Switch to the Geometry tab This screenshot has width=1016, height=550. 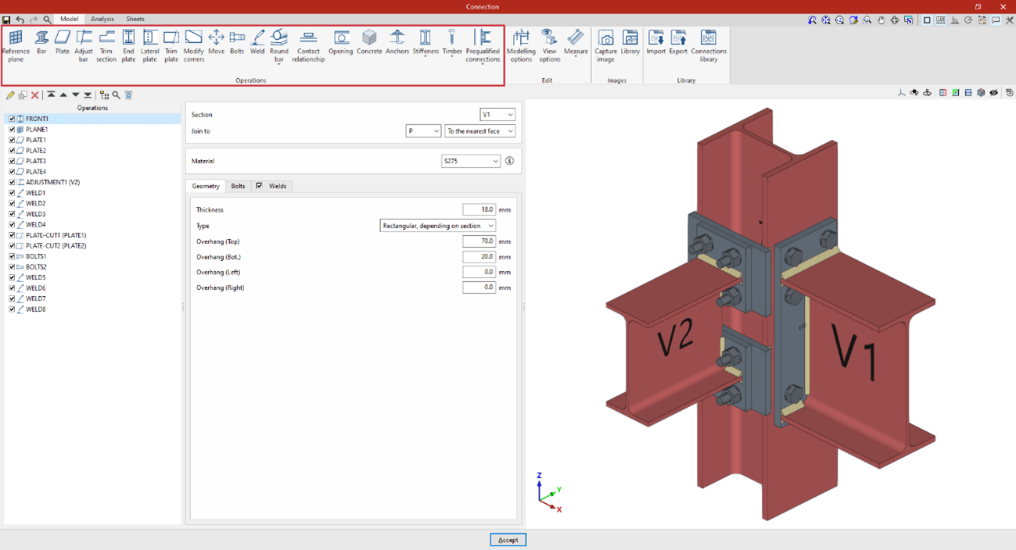[x=206, y=186]
